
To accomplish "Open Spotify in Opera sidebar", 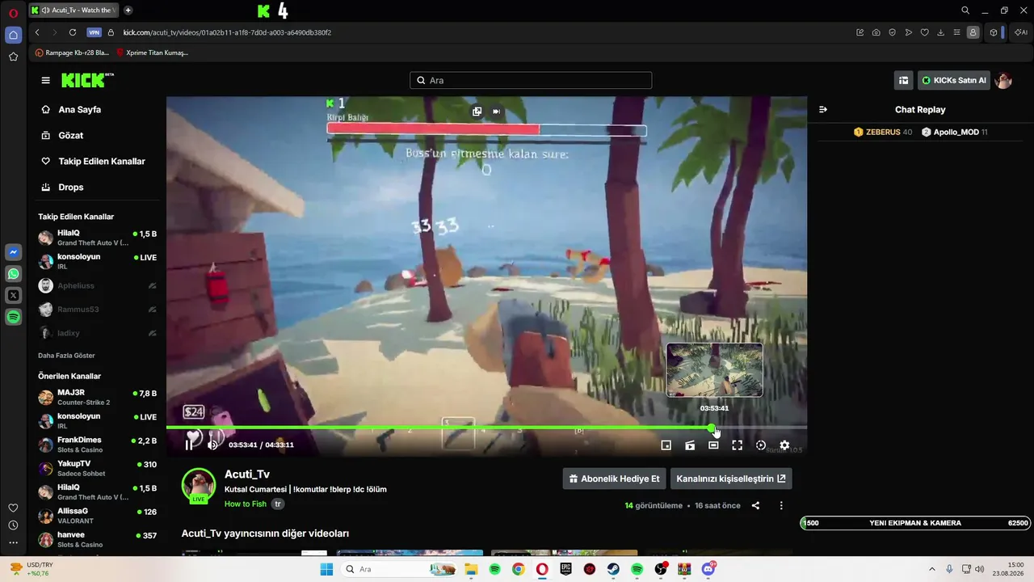I will [13, 317].
